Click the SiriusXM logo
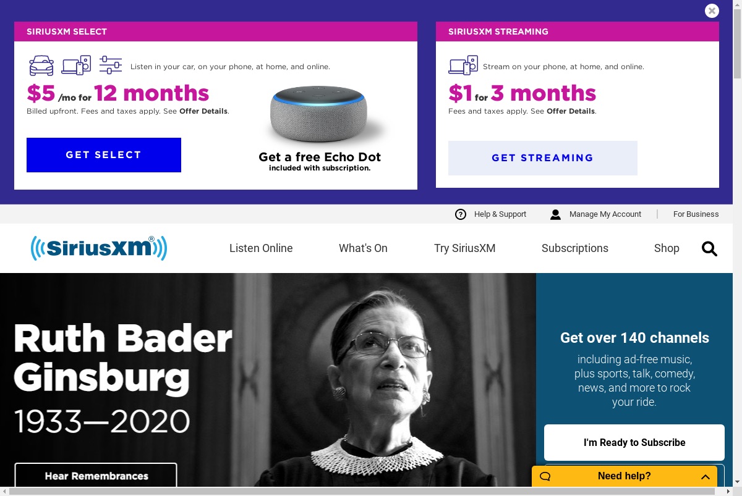This screenshot has width=742, height=496. [x=99, y=248]
